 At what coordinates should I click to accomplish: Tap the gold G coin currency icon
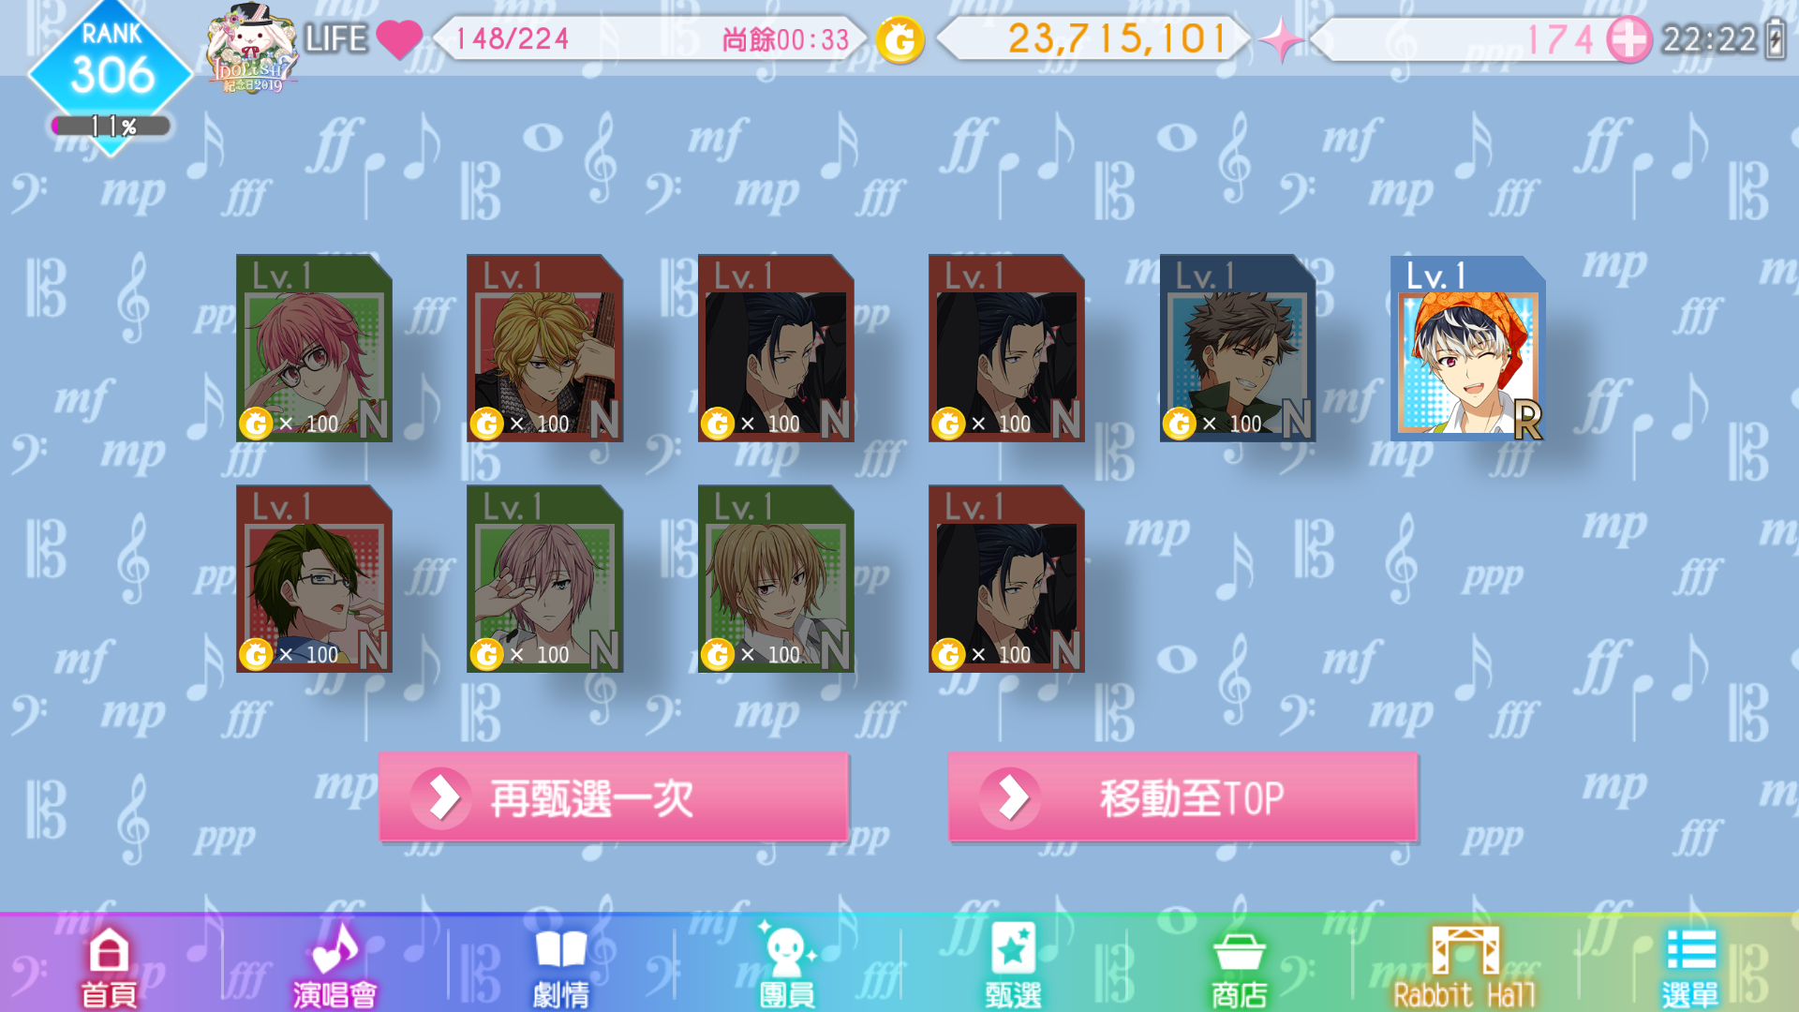coord(899,40)
